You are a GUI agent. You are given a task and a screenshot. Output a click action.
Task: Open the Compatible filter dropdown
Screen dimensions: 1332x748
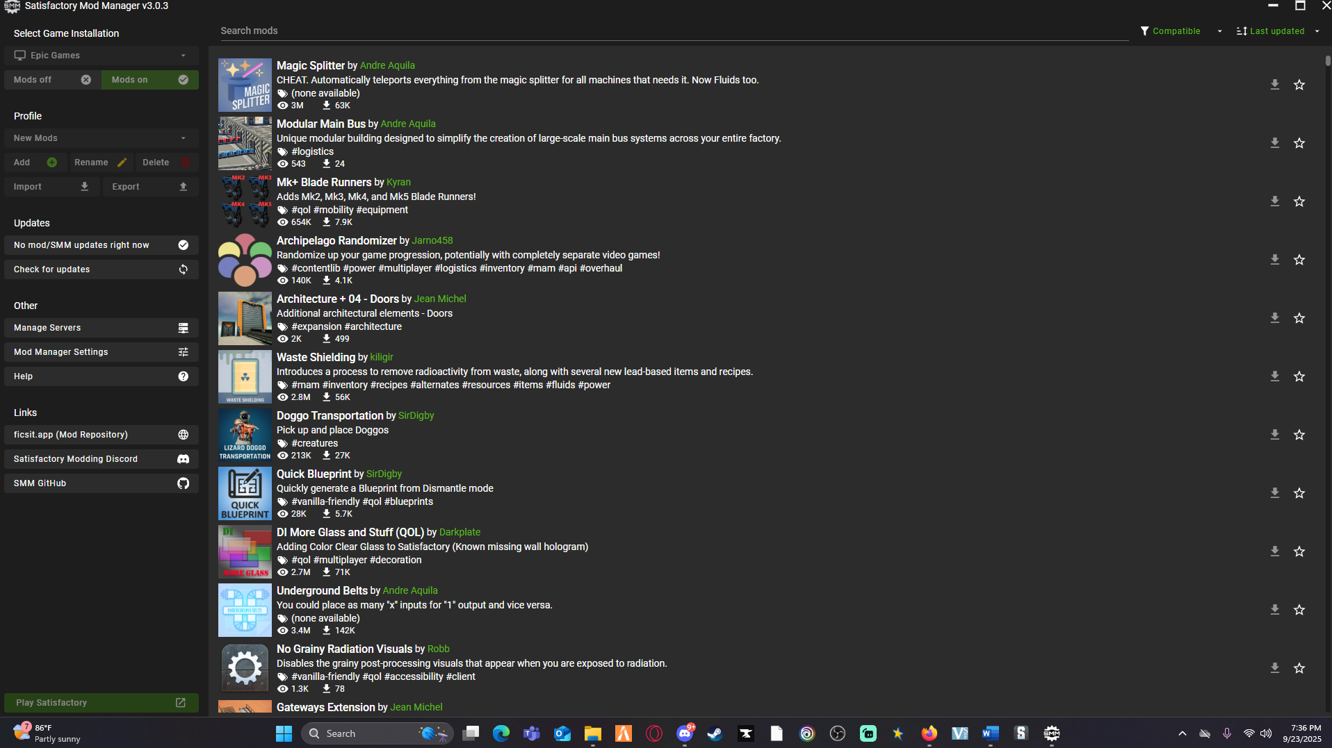pos(1181,31)
